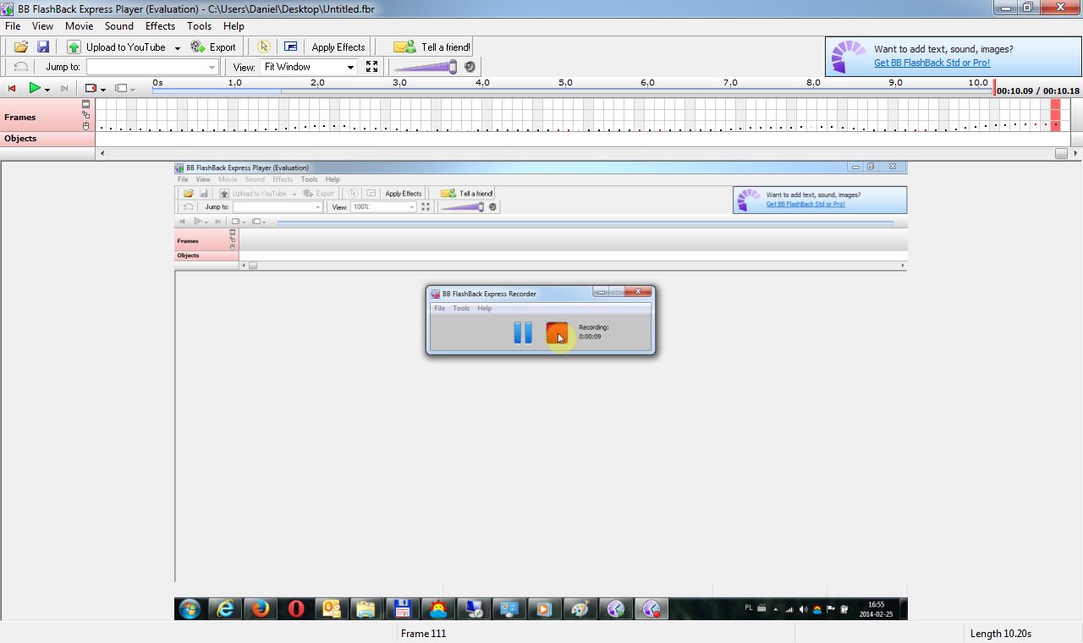Image resolution: width=1083 pixels, height=643 pixels.
Task: Click the timeline scrollbar right arrow
Action: (x=1075, y=153)
